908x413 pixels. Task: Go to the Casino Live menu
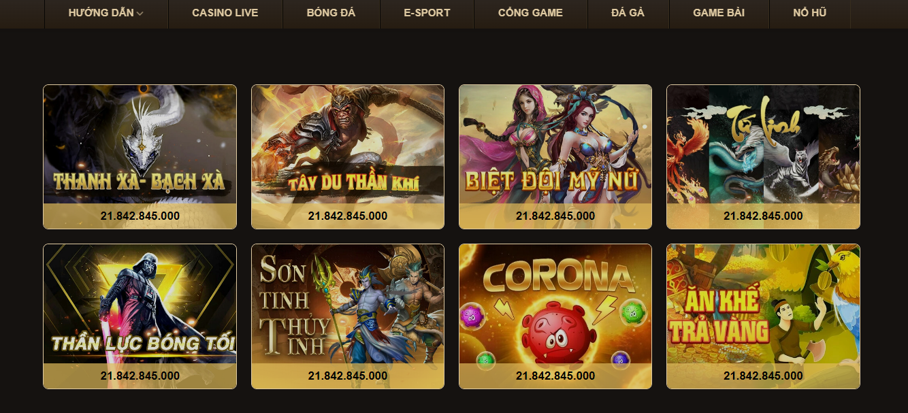click(225, 13)
